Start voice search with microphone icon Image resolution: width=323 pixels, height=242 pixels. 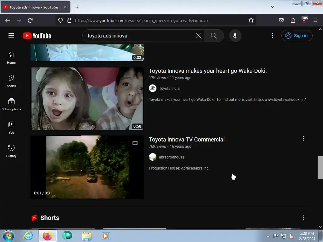point(235,36)
